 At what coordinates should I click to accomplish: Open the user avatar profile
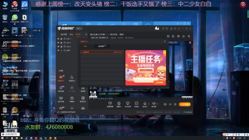coord(157,28)
